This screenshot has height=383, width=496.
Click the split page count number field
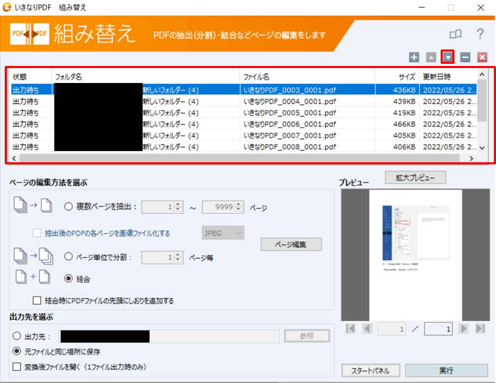pos(158,257)
